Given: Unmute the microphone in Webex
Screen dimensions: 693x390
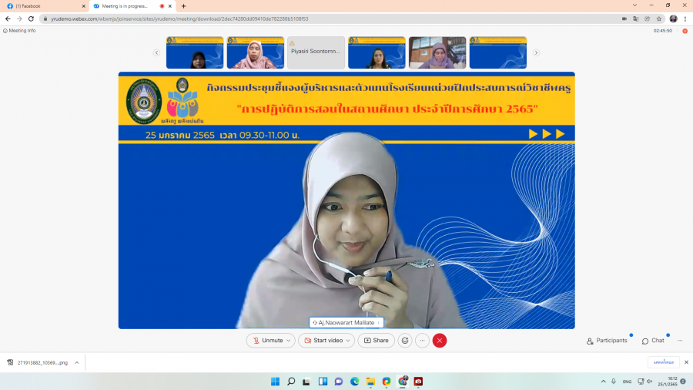Looking at the screenshot, I should pyautogui.click(x=266, y=340).
